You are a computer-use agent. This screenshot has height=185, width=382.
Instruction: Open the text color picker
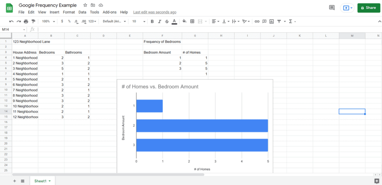tap(174, 22)
